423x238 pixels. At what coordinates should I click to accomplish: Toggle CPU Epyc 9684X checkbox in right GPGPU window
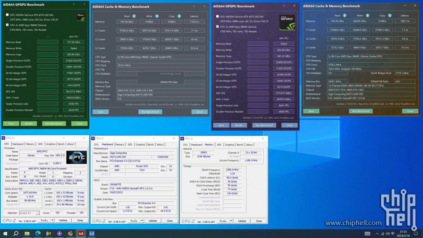click(x=218, y=26)
